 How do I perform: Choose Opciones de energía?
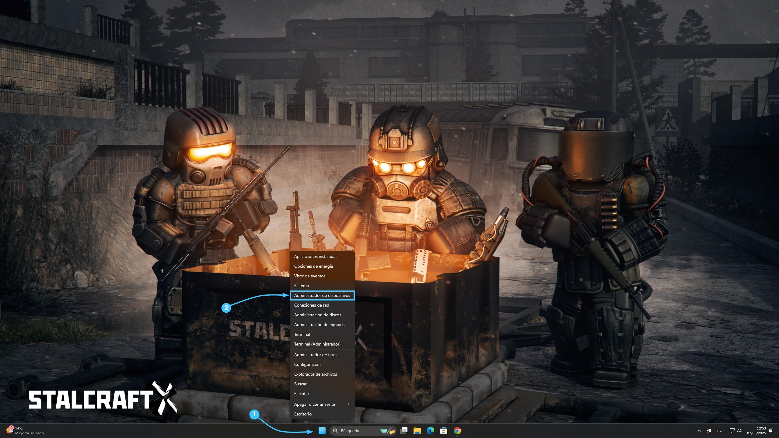click(322, 266)
